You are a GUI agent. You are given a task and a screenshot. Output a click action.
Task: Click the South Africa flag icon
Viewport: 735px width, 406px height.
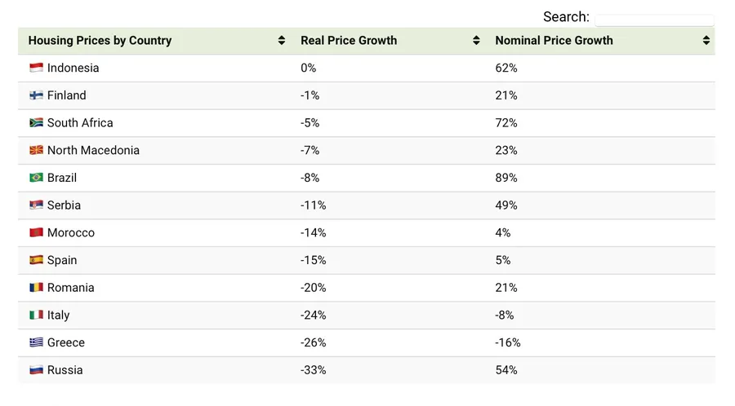coord(36,123)
